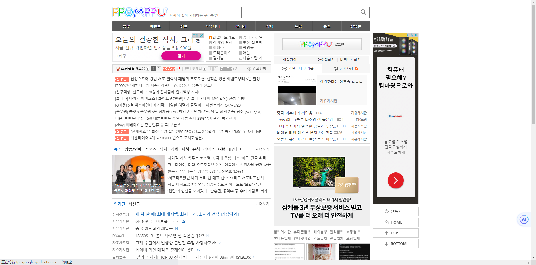Open the 넥센타이어 4개 coupon post

pos(167,138)
